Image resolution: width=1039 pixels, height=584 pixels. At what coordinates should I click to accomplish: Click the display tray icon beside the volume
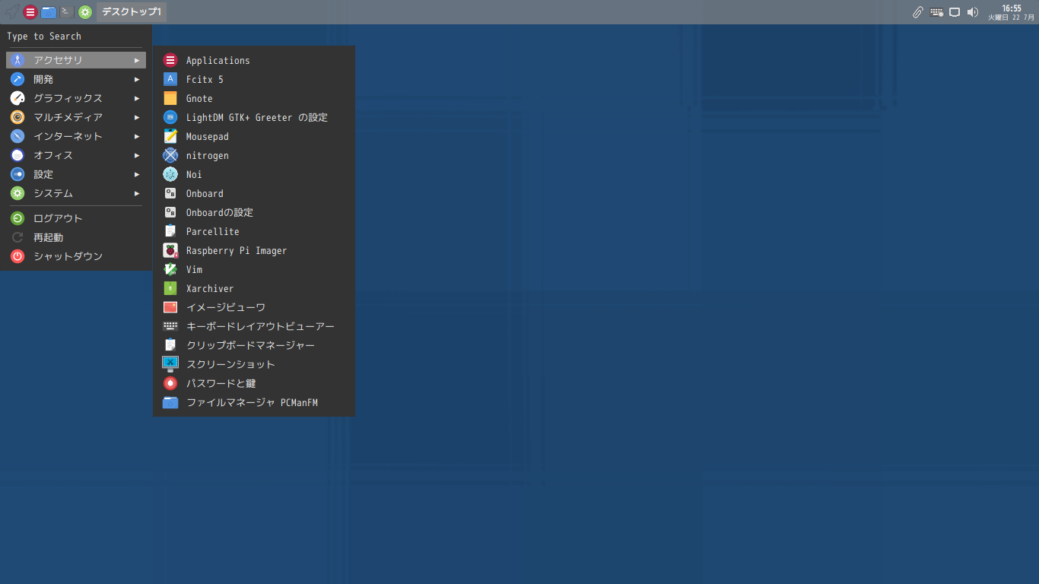pyautogui.click(x=955, y=12)
